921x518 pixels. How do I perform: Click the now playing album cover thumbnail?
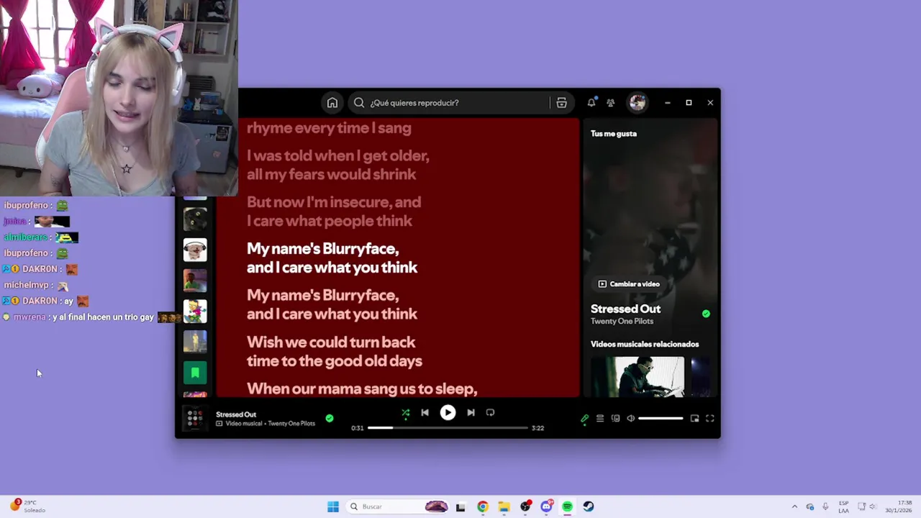tap(194, 418)
